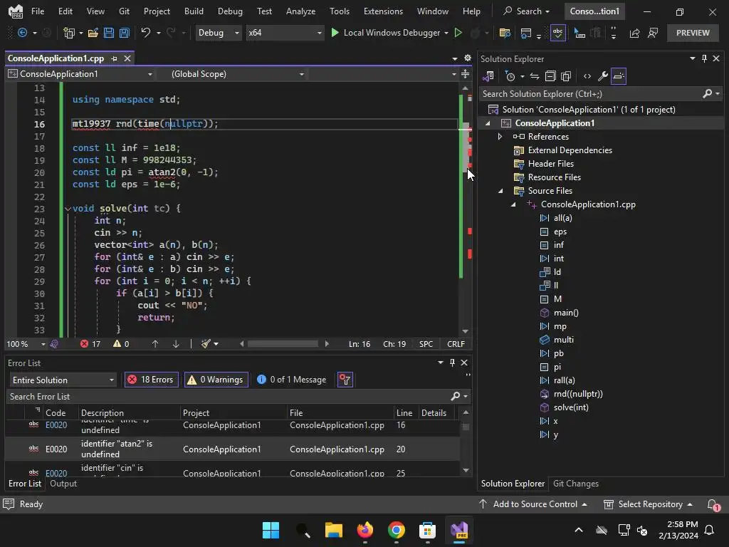The height and width of the screenshot is (547, 729).
Task: Toggle the 18 Errors filter
Action: [x=151, y=380]
